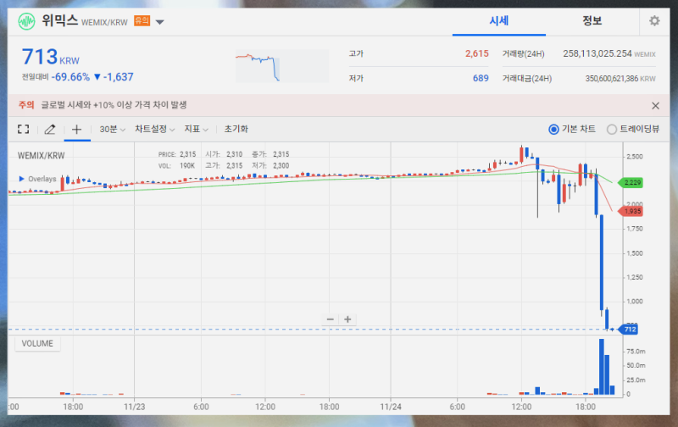Click the 11/24 date axis label
This screenshot has height=427, width=678.
(391, 407)
